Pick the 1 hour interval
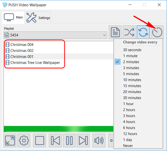The width and height of the screenshot is (167, 151). [128, 104]
